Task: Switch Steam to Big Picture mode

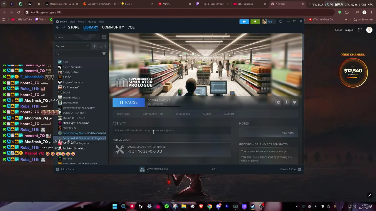Action: [281, 21]
